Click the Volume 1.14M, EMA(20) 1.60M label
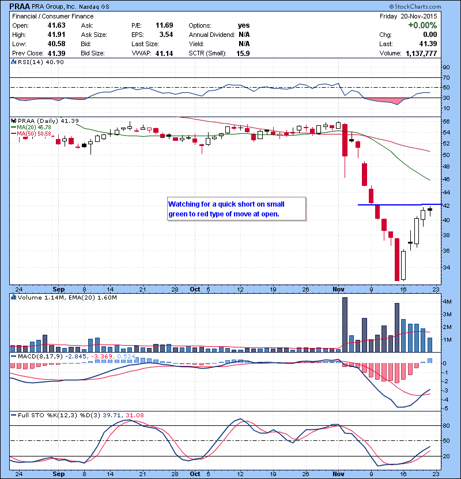The image size is (461, 479). [67, 297]
